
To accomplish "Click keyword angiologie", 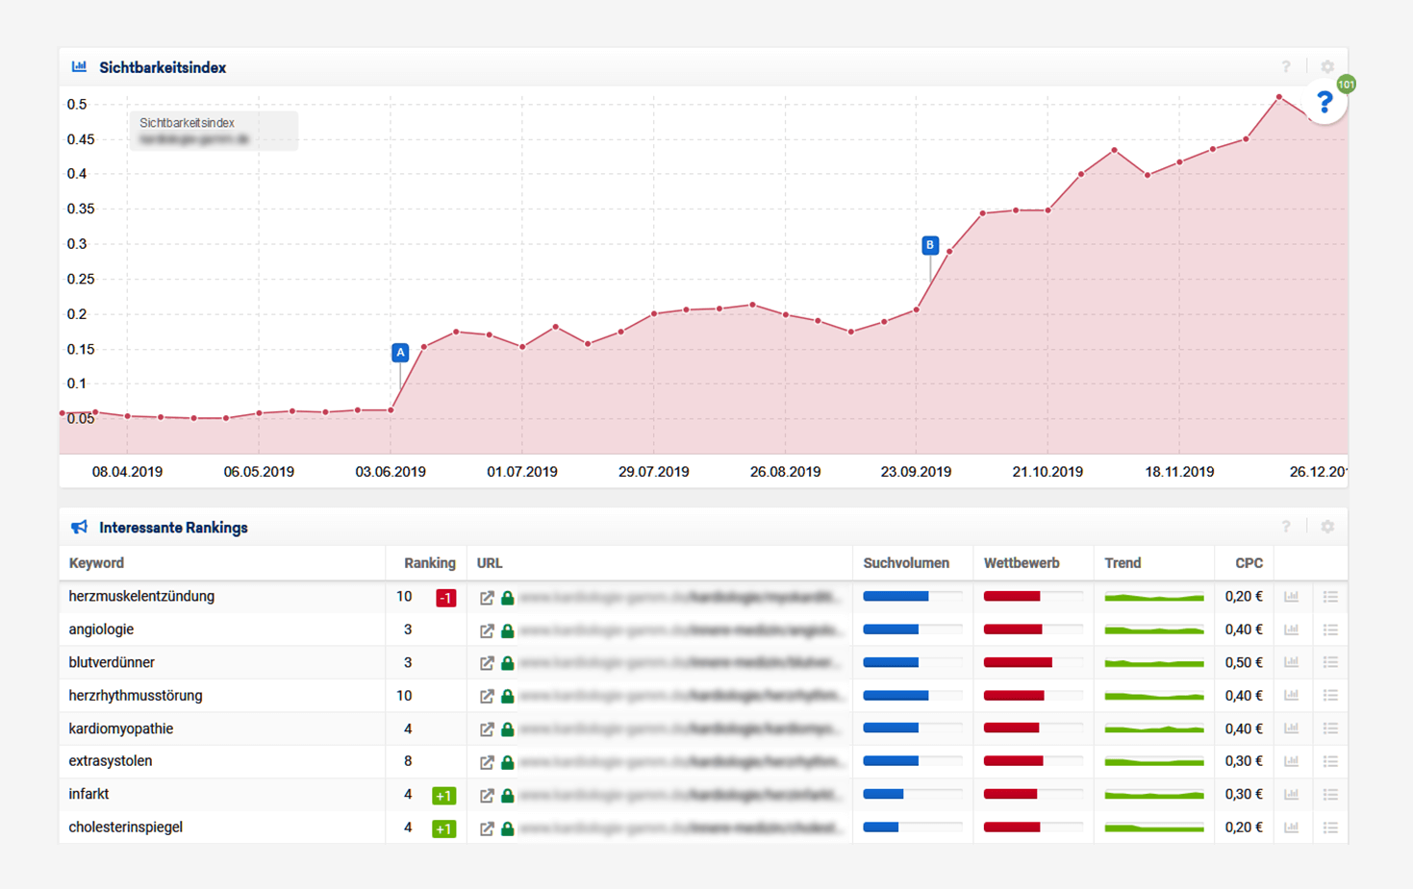I will (101, 630).
